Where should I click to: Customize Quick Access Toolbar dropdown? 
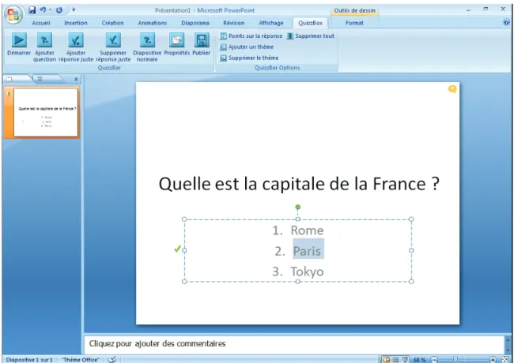pyautogui.click(x=74, y=9)
